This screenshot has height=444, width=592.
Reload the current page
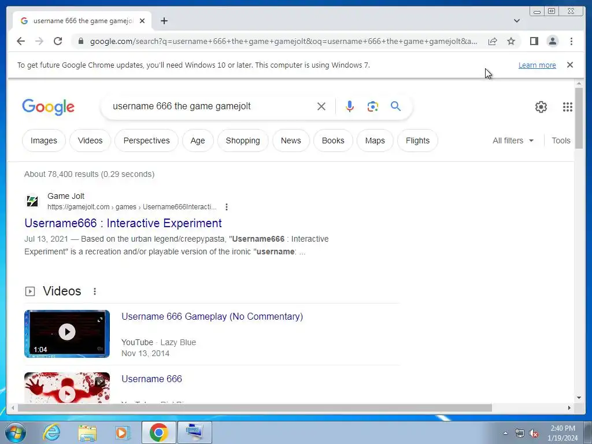tap(58, 41)
